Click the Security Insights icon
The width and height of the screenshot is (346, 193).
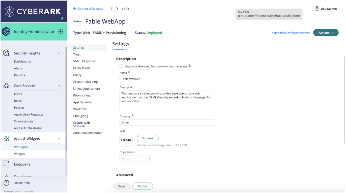click(6, 53)
